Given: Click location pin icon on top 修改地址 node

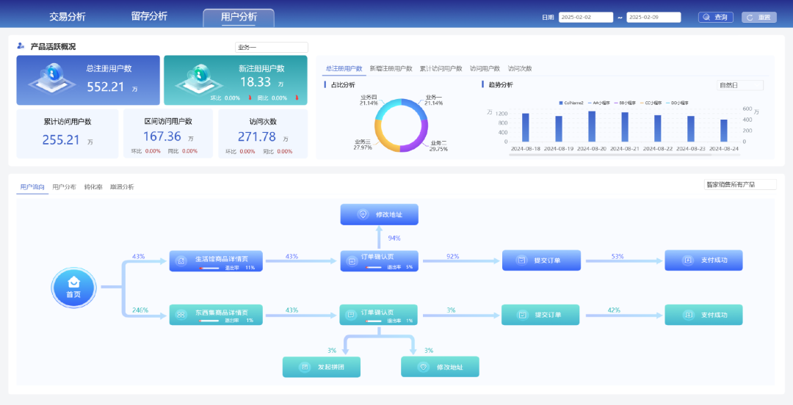Looking at the screenshot, I should point(363,214).
